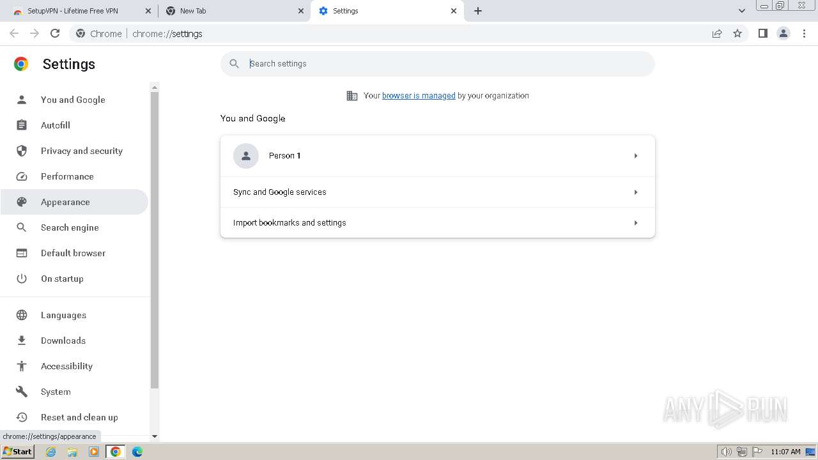The image size is (818, 460).
Task: Open the Accessibility figure icon
Action: click(22, 366)
